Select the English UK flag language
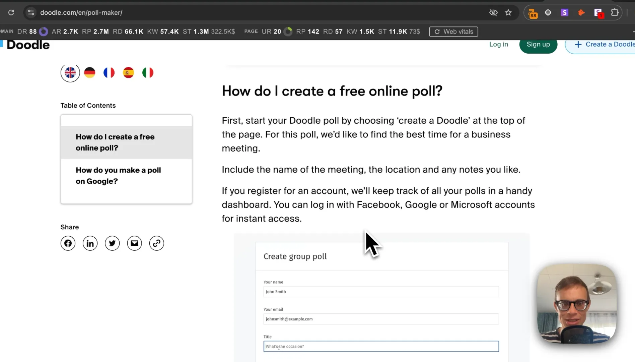This screenshot has height=362, width=635. (70, 72)
